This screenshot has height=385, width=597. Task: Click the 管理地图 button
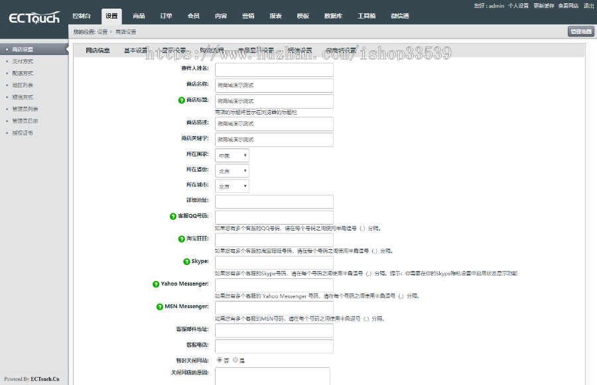pyautogui.click(x=580, y=31)
